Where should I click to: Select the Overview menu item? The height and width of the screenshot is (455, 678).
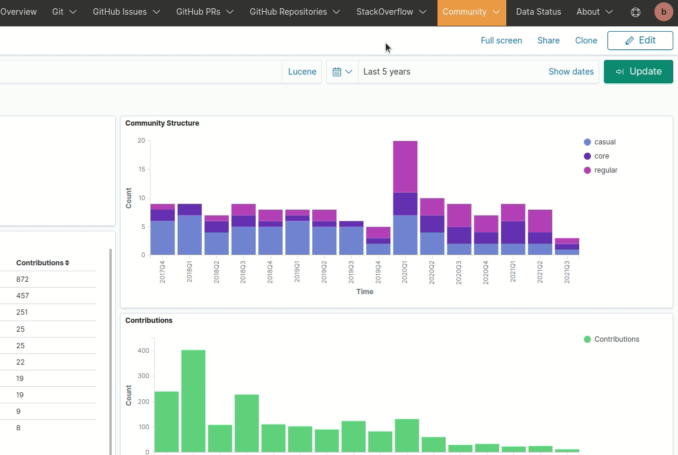18,11
